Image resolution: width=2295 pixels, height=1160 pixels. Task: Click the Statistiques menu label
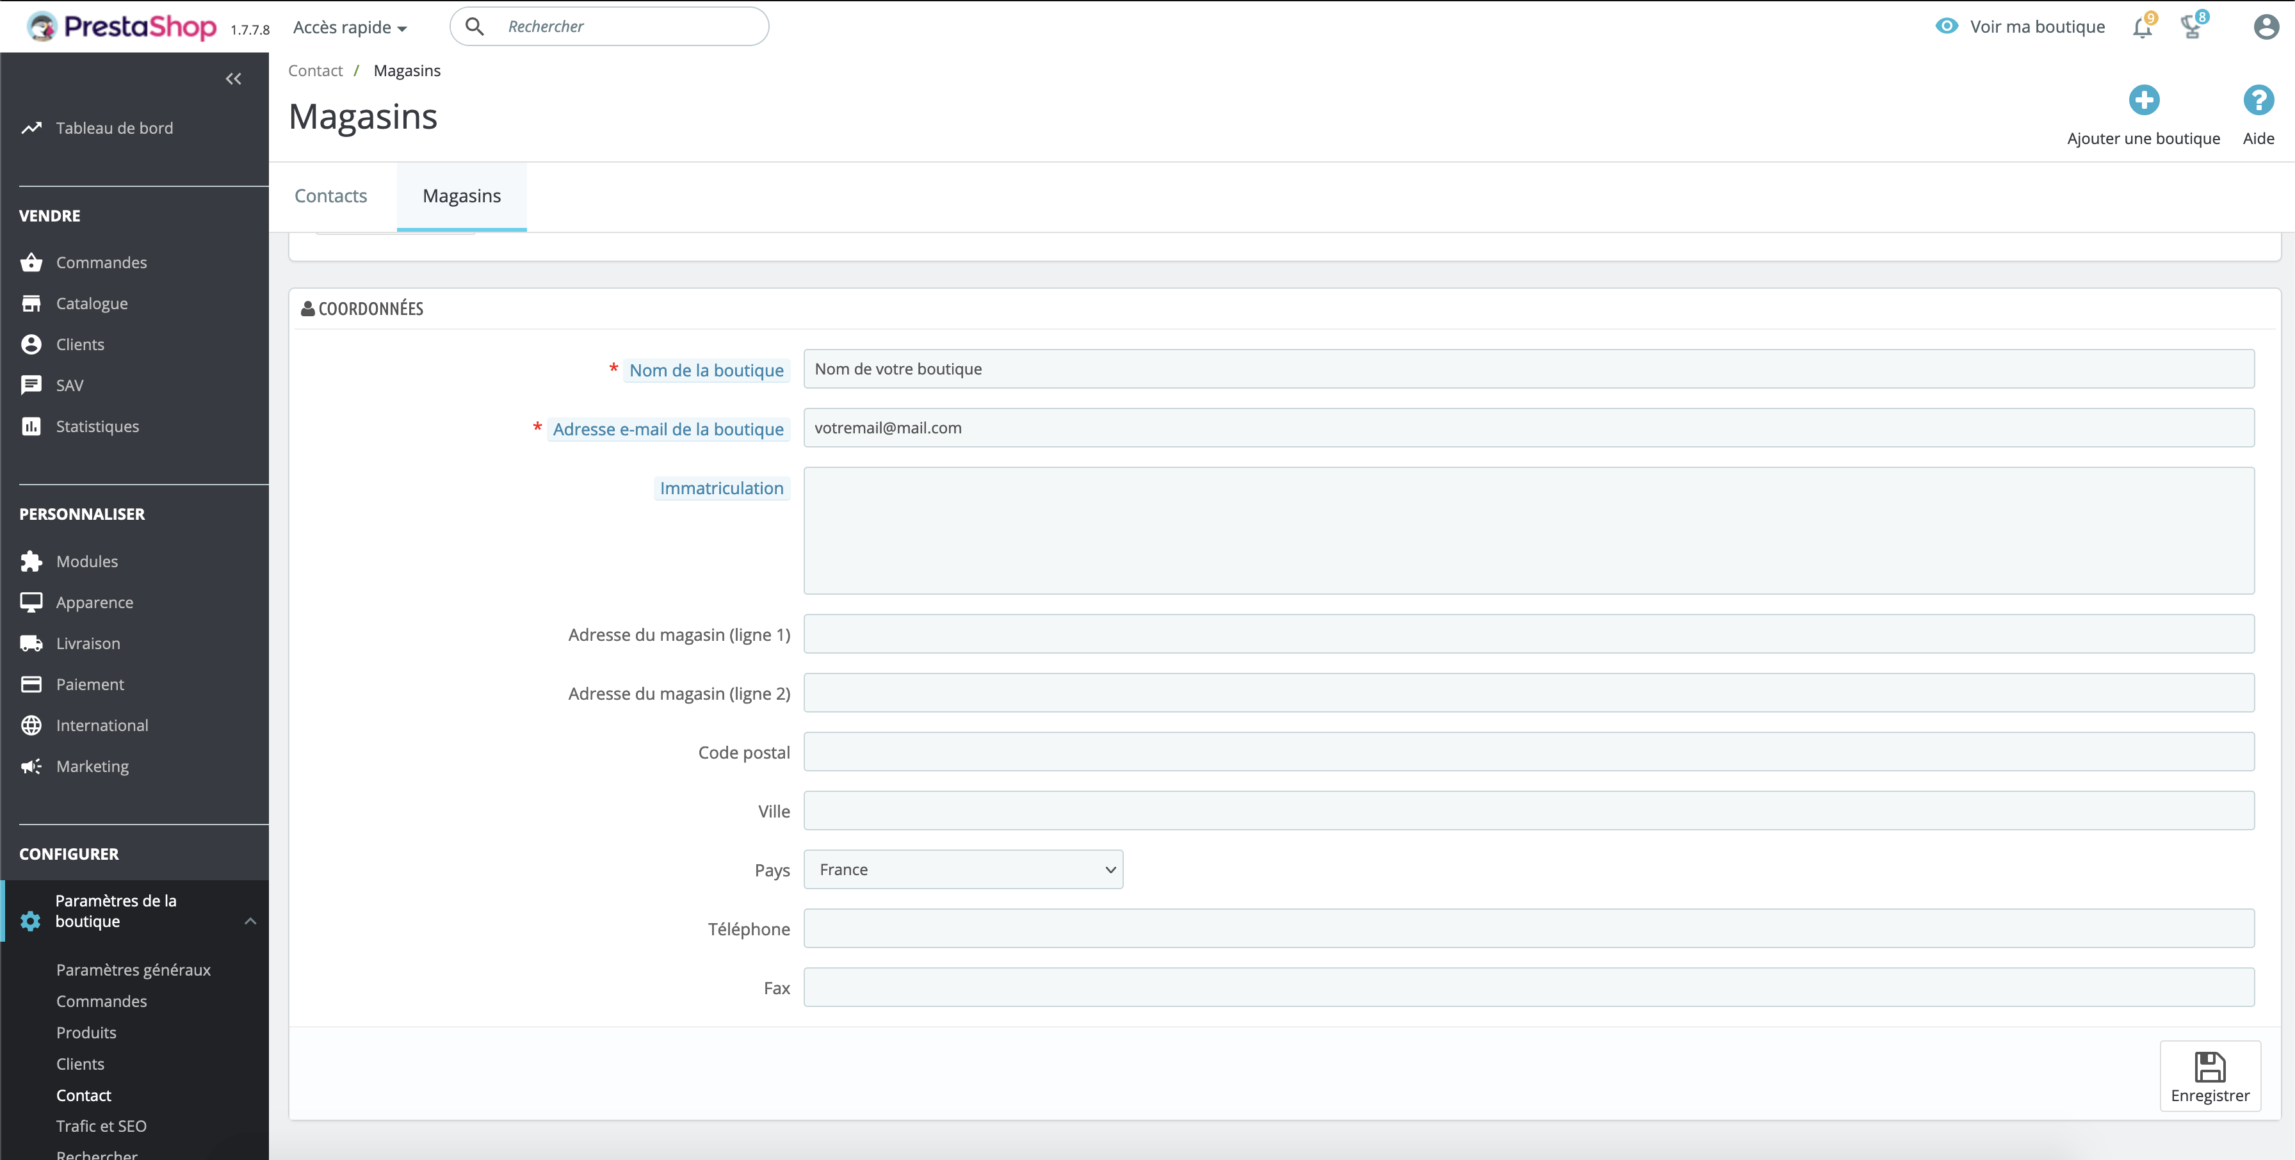(x=98, y=427)
